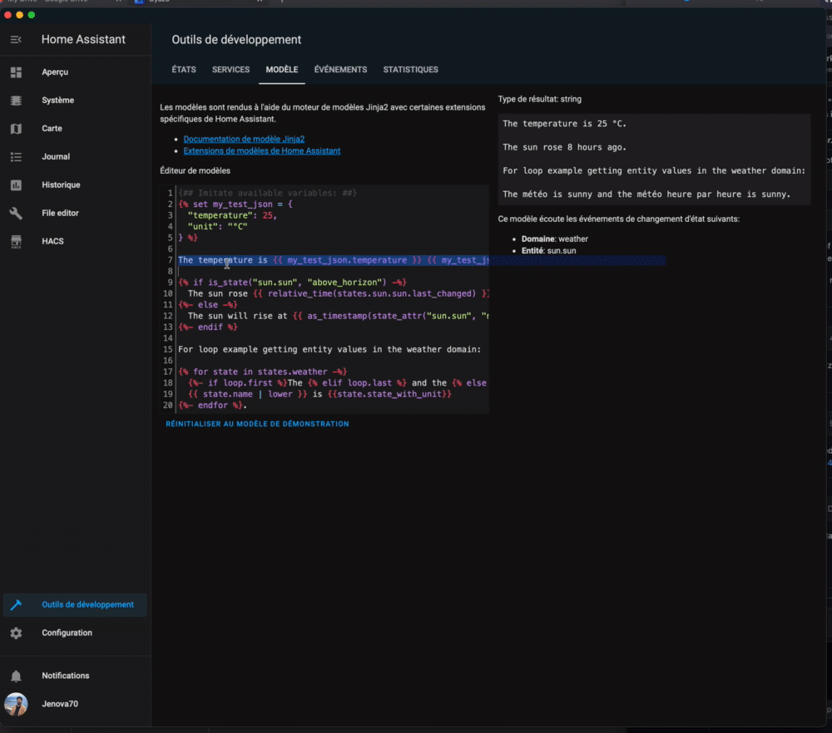832x733 pixels.
Task: Go to Carte in the sidebar
Action: tap(52, 128)
